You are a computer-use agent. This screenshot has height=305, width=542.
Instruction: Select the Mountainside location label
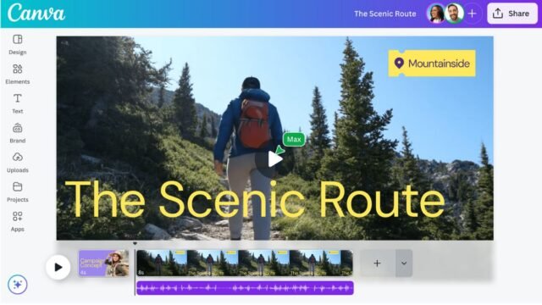point(432,64)
